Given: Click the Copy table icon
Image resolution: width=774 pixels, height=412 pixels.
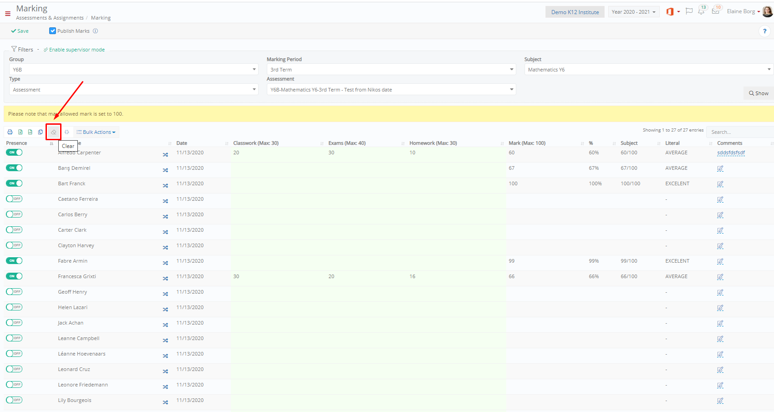Looking at the screenshot, I should tap(41, 132).
